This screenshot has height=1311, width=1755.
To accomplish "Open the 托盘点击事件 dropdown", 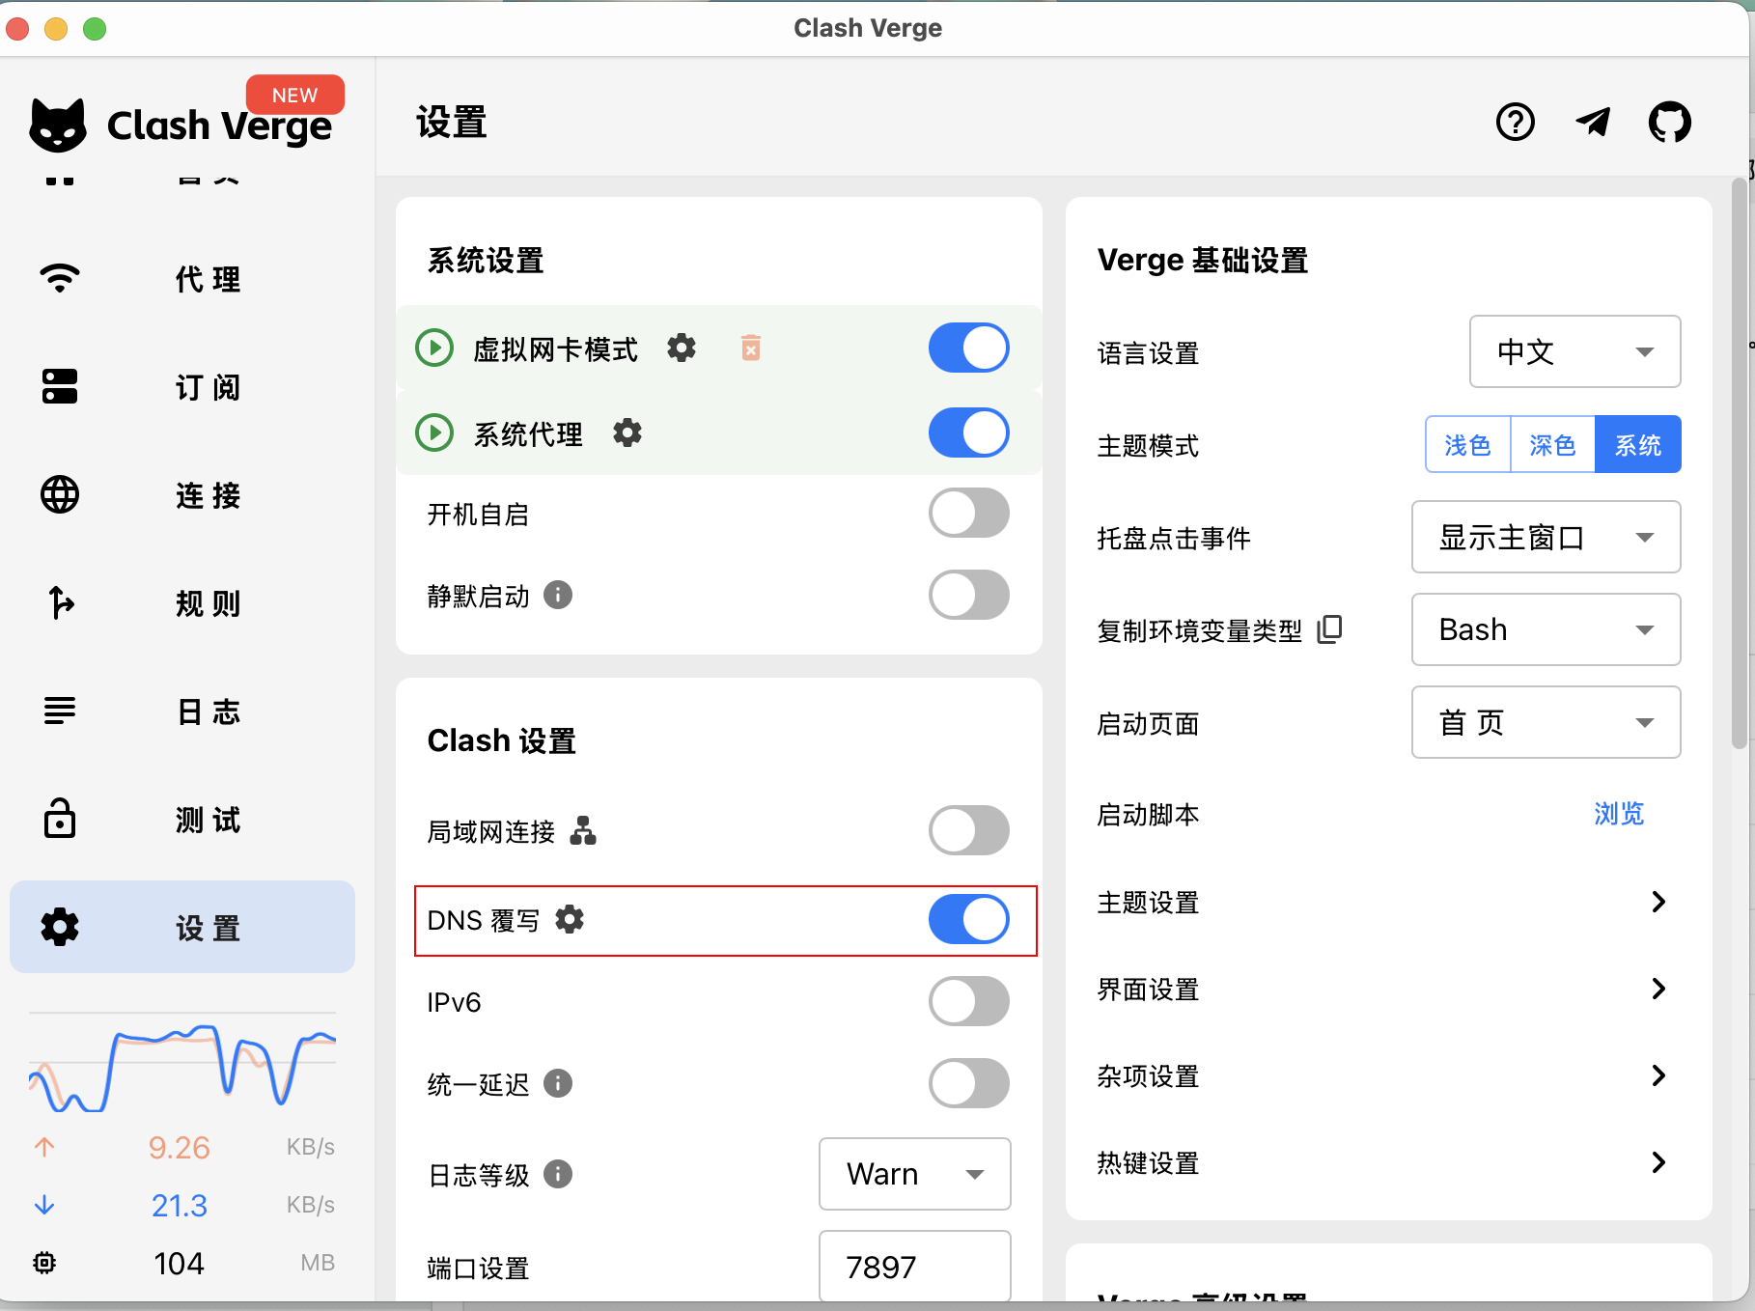I will coord(1546,537).
